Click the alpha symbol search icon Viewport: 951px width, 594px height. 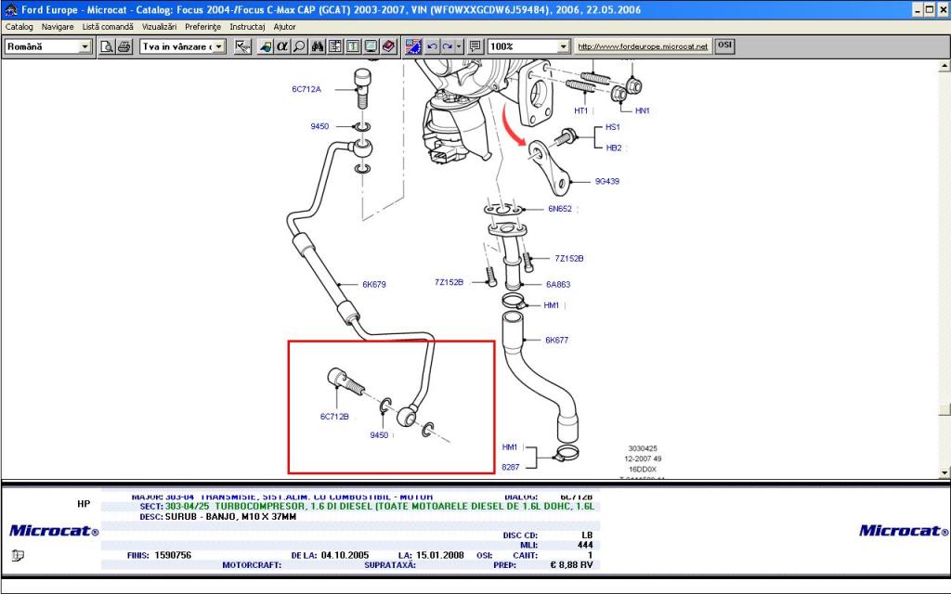pos(282,46)
